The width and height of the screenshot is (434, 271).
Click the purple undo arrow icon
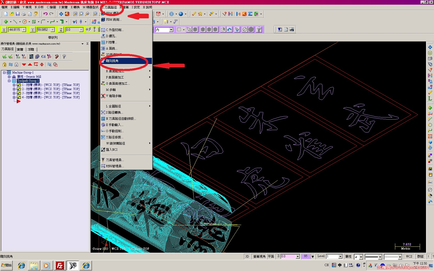[x=45, y=14]
